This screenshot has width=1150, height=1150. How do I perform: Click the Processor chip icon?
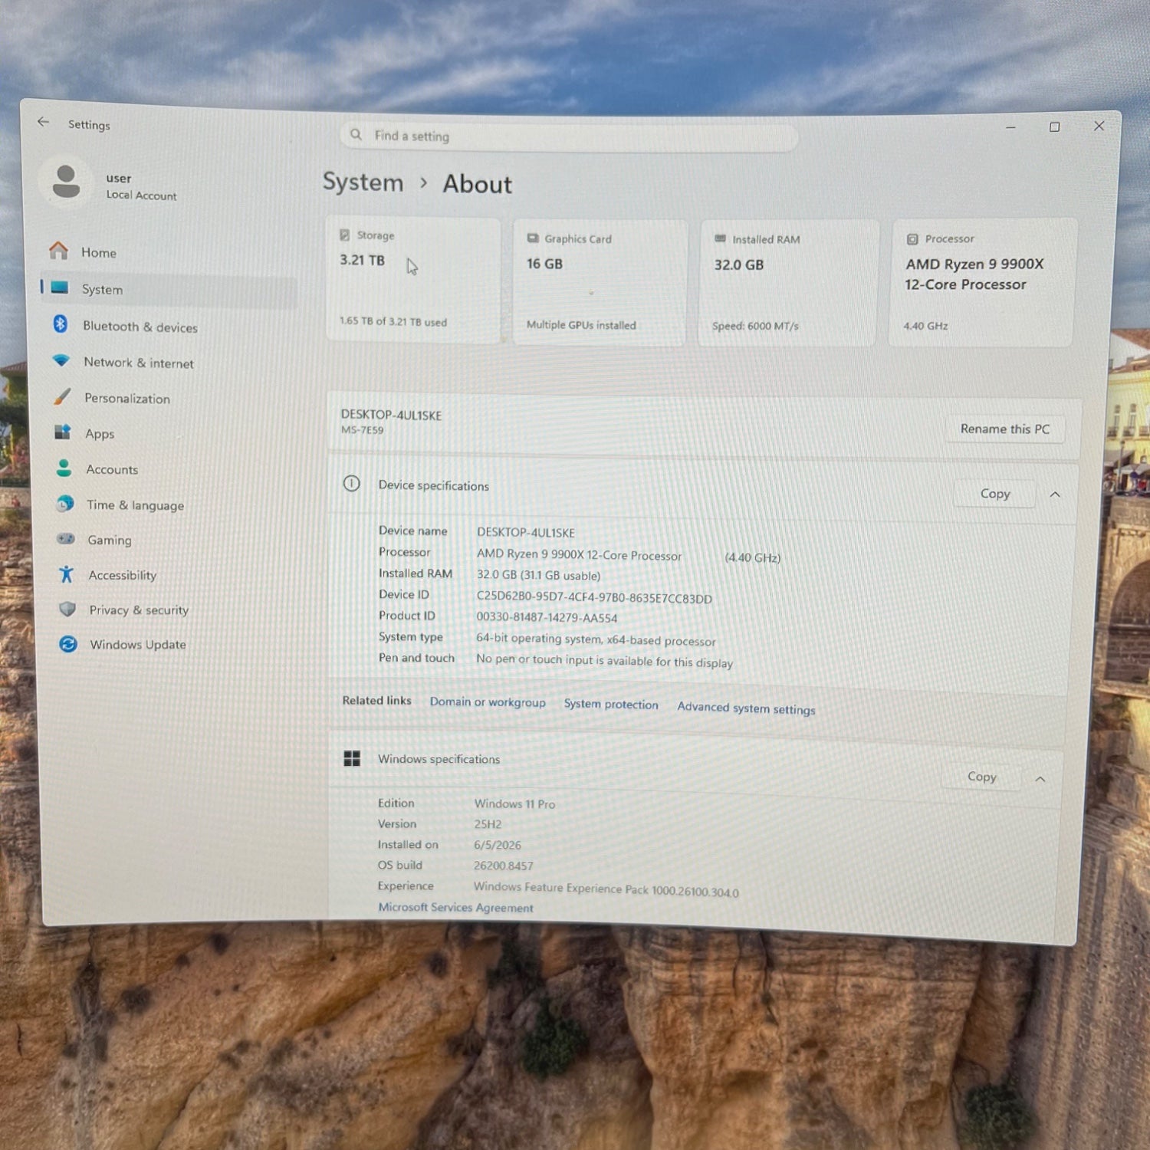tap(912, 239)
